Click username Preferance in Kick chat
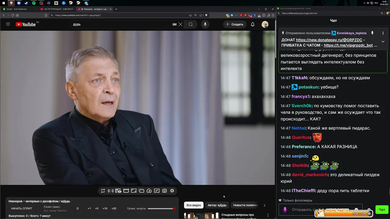390x219 pixels. click(303, 147)
